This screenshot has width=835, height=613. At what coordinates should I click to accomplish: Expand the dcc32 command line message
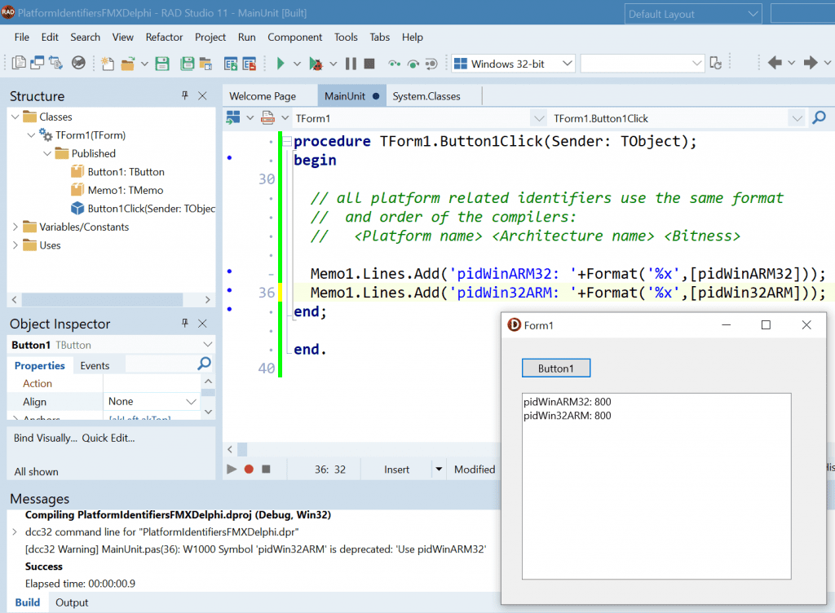[15, 532]
